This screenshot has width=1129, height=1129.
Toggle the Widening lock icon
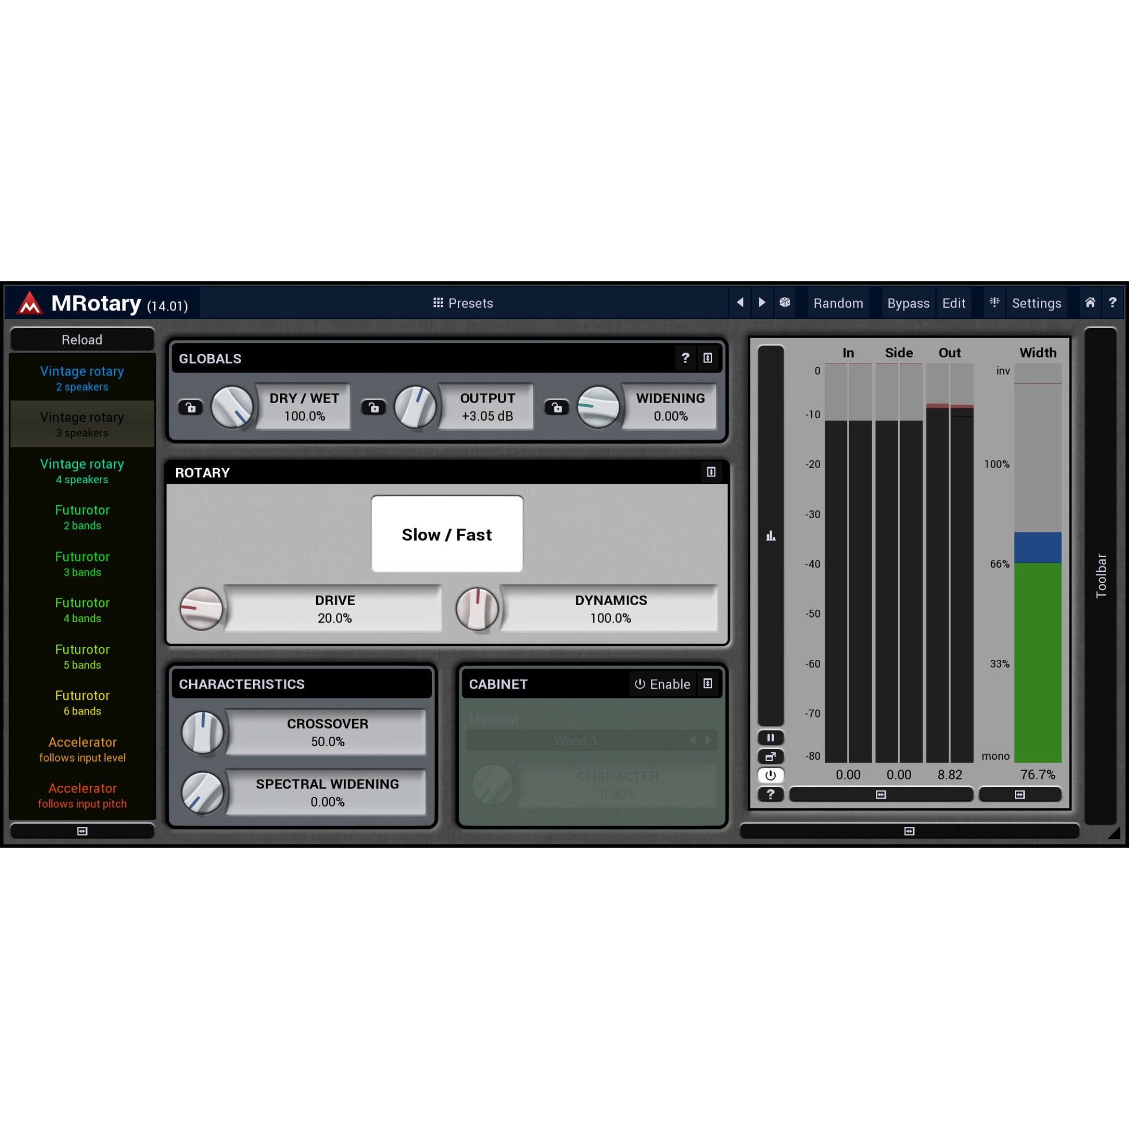[557, 408]
